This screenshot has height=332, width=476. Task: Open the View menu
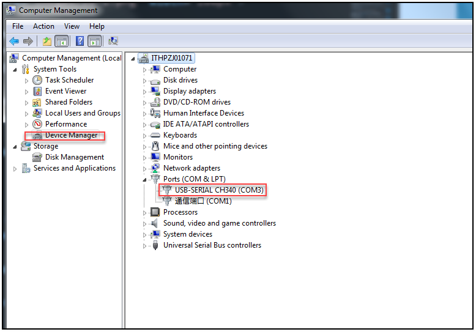(x=72, y=26)
